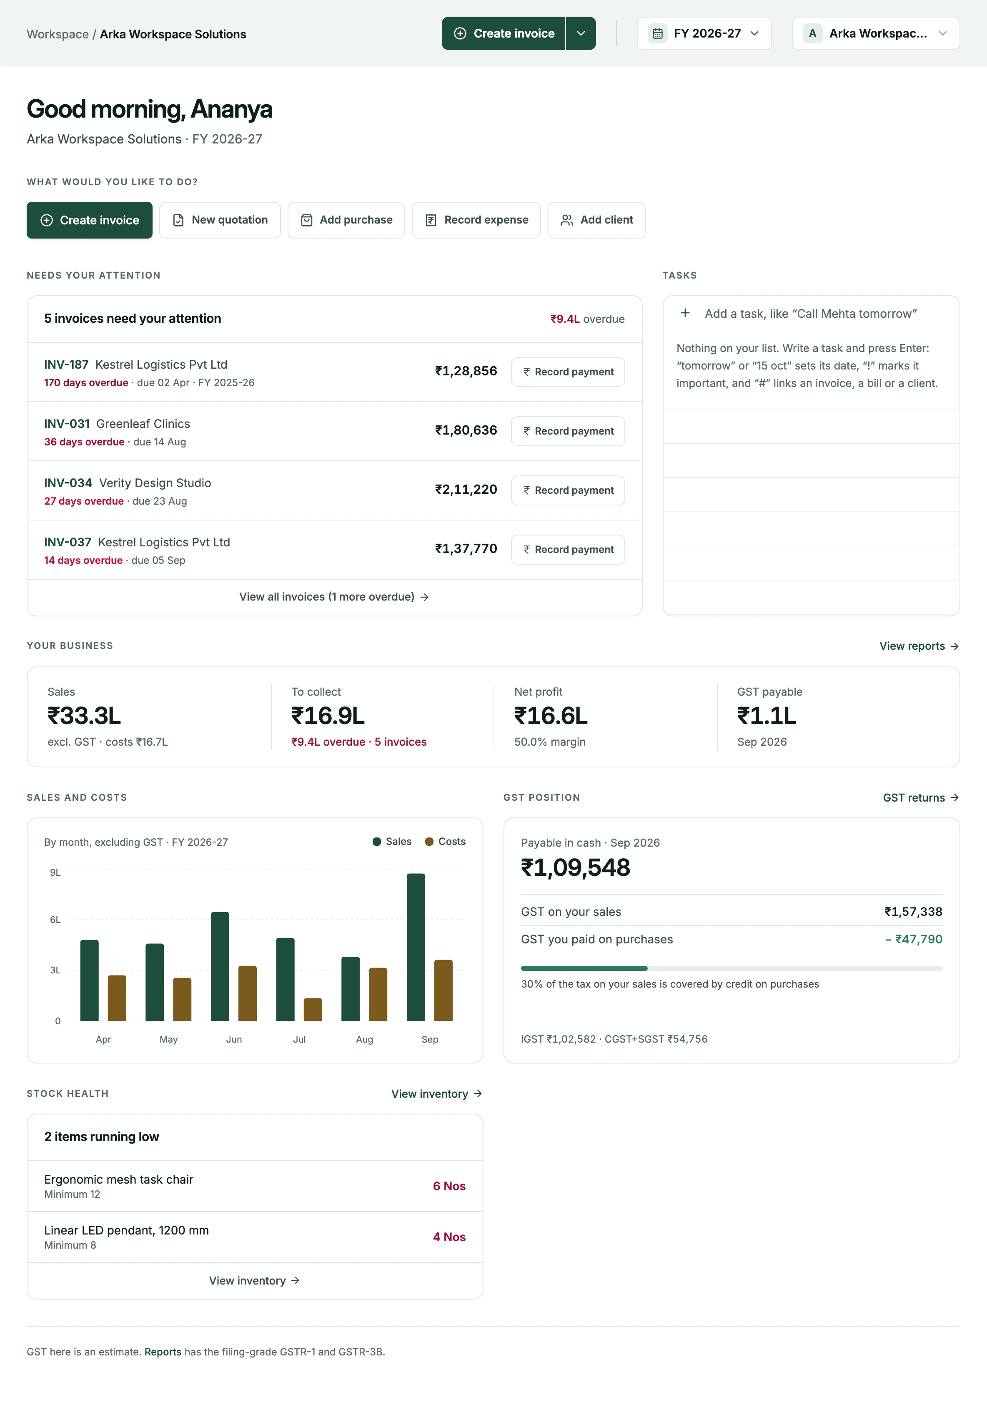Image resolution: width=987 pixels, height=1418 pixels.
Task: Click the GST payable ₹1.1L figure
Action: pos(767,716)
